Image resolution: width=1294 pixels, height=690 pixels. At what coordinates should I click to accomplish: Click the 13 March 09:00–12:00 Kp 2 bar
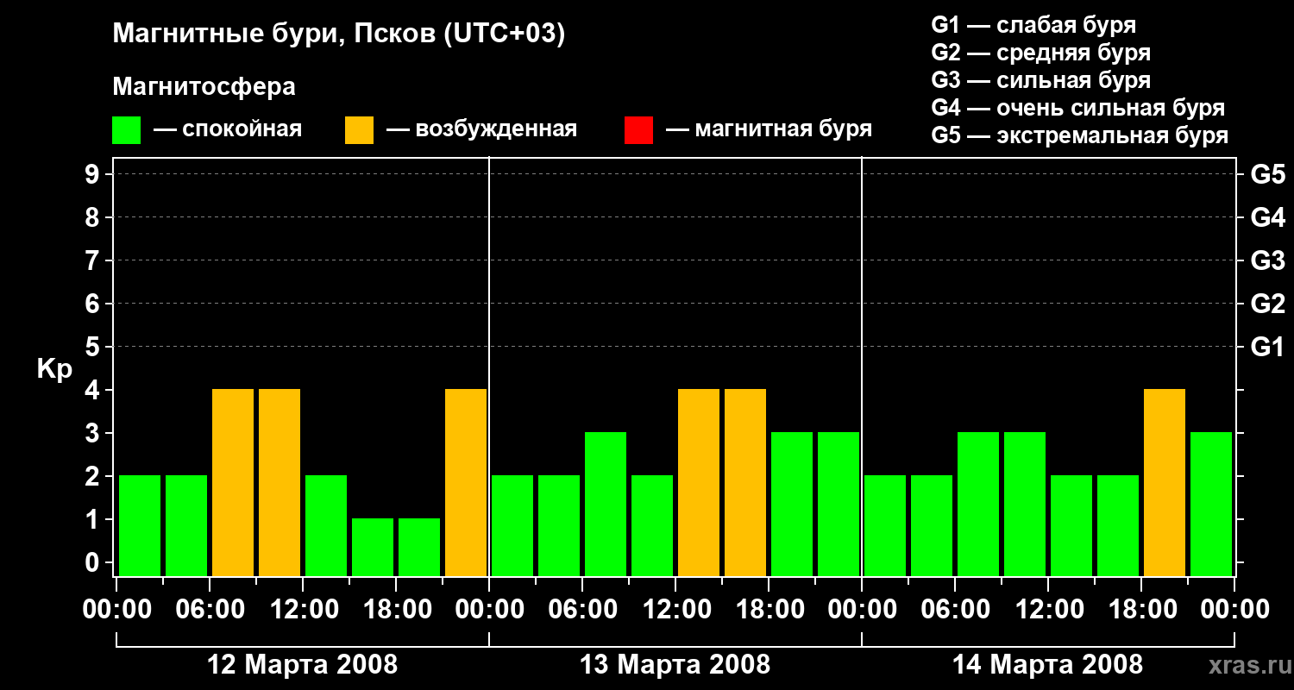(652, 525)
